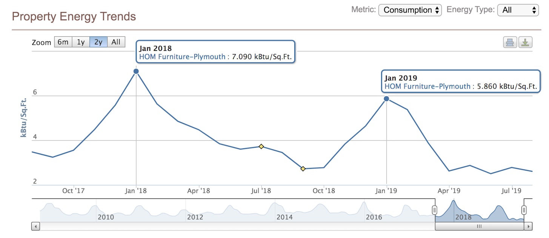Click HOM Furniture-Plymouth link in Jan 2018 tooltip
The width and height of the screenshot is (549, 238).
pos(182,57)
